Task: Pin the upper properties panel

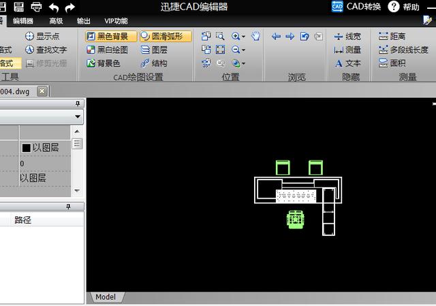Action: [78, 103]
